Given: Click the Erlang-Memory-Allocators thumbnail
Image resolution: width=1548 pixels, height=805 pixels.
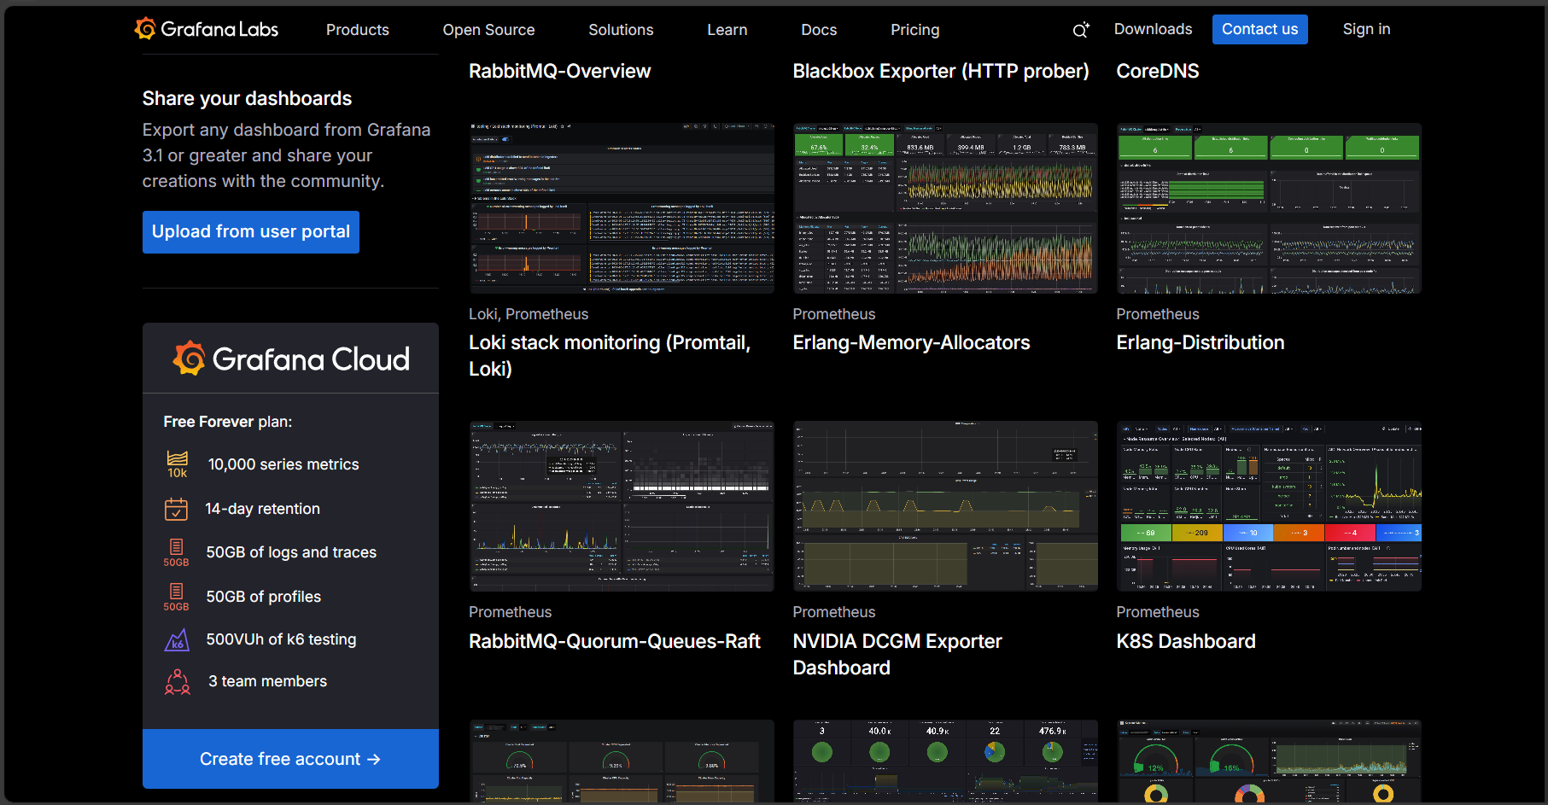Looking at the screenshot, I should coord(945,208).
